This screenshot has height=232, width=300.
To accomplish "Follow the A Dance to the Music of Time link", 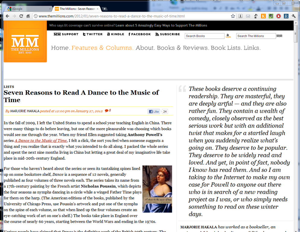I will point(41,140).
